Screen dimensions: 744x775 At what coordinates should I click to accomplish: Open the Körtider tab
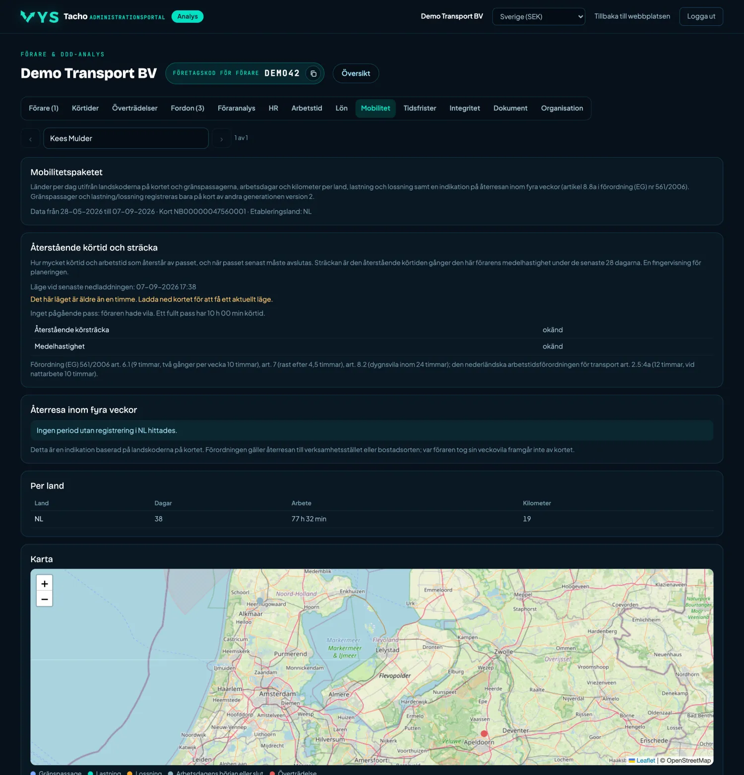click(85, 108)
